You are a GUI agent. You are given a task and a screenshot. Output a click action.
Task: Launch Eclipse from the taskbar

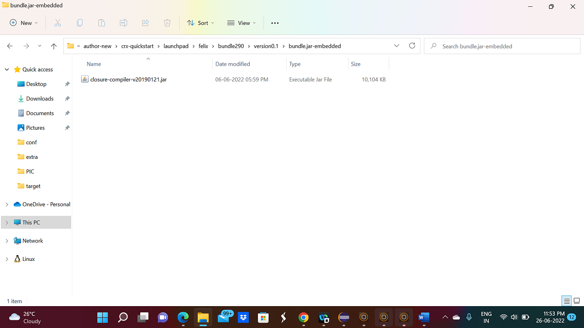[x=344, y=317]
